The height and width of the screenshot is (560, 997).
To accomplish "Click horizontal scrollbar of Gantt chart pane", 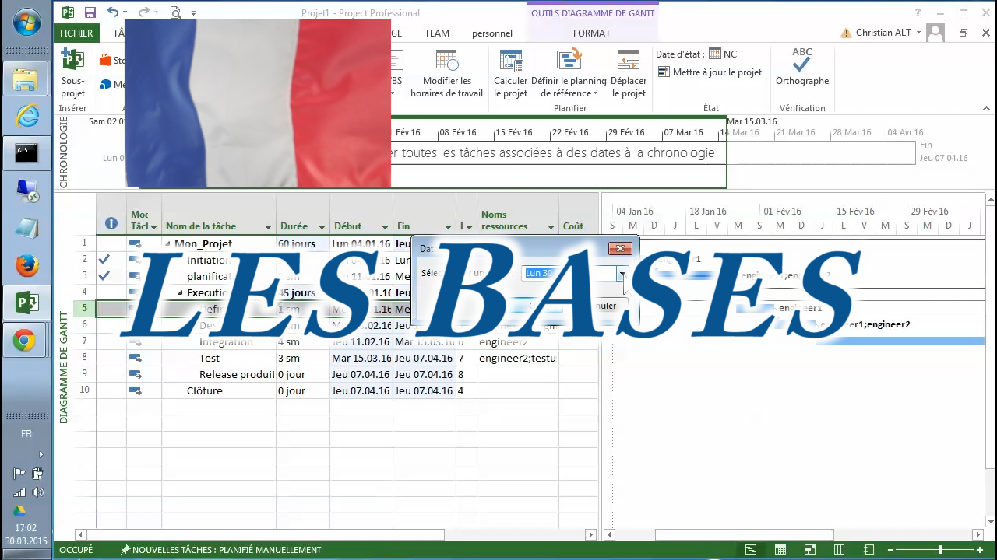I will (x=745, y=534).
